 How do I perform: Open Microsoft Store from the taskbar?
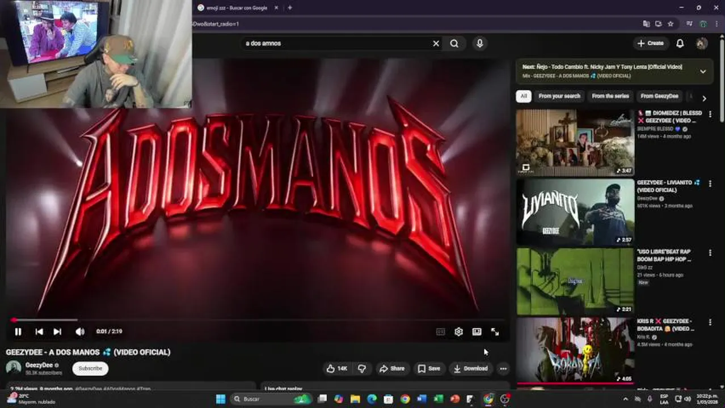389,399
